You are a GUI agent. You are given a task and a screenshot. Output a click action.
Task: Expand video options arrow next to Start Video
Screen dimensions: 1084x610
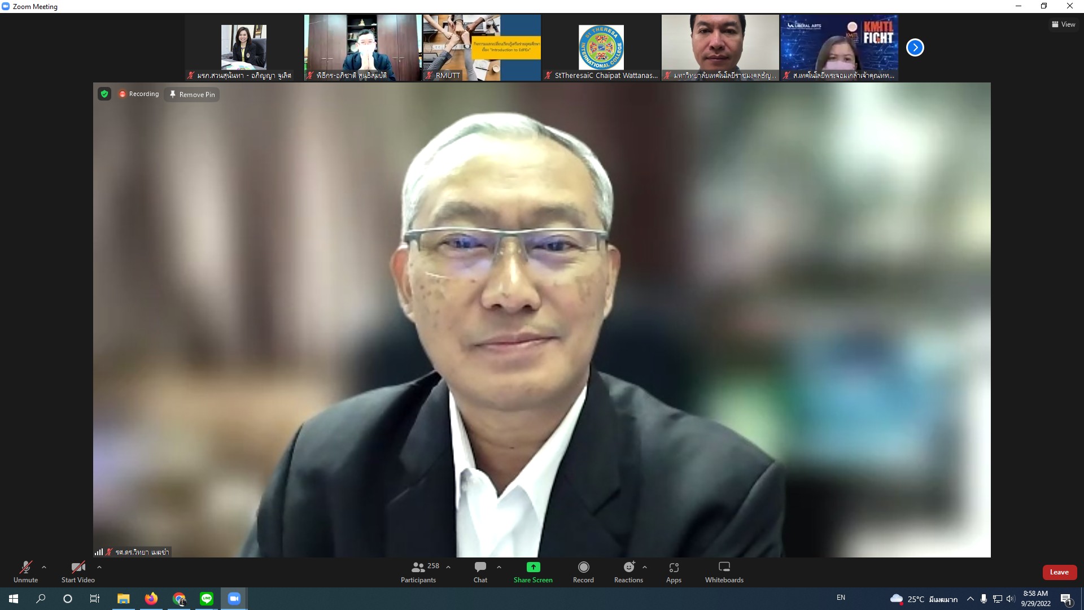(x=99, y=567)
